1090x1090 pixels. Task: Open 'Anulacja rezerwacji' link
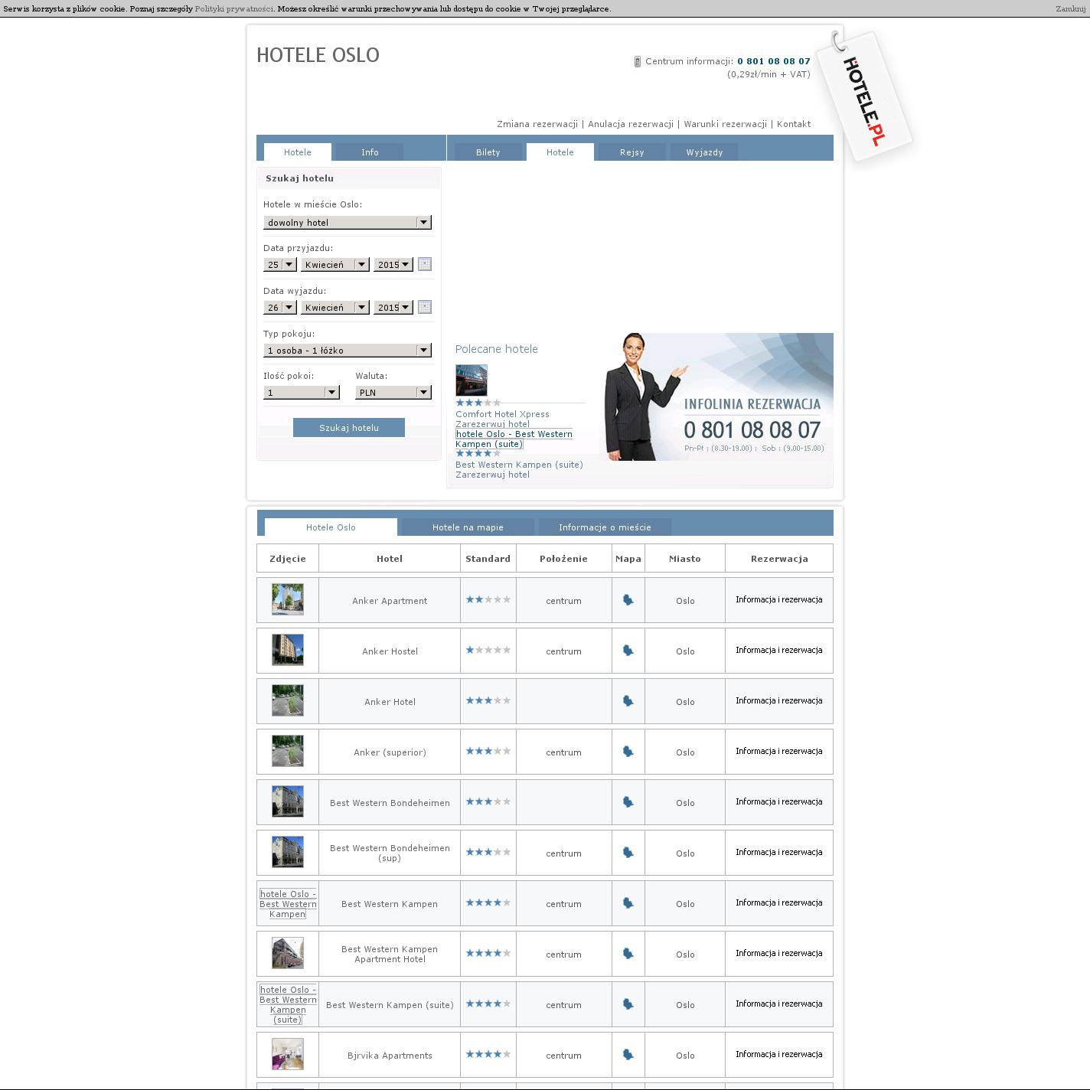(x=631, y=124)
